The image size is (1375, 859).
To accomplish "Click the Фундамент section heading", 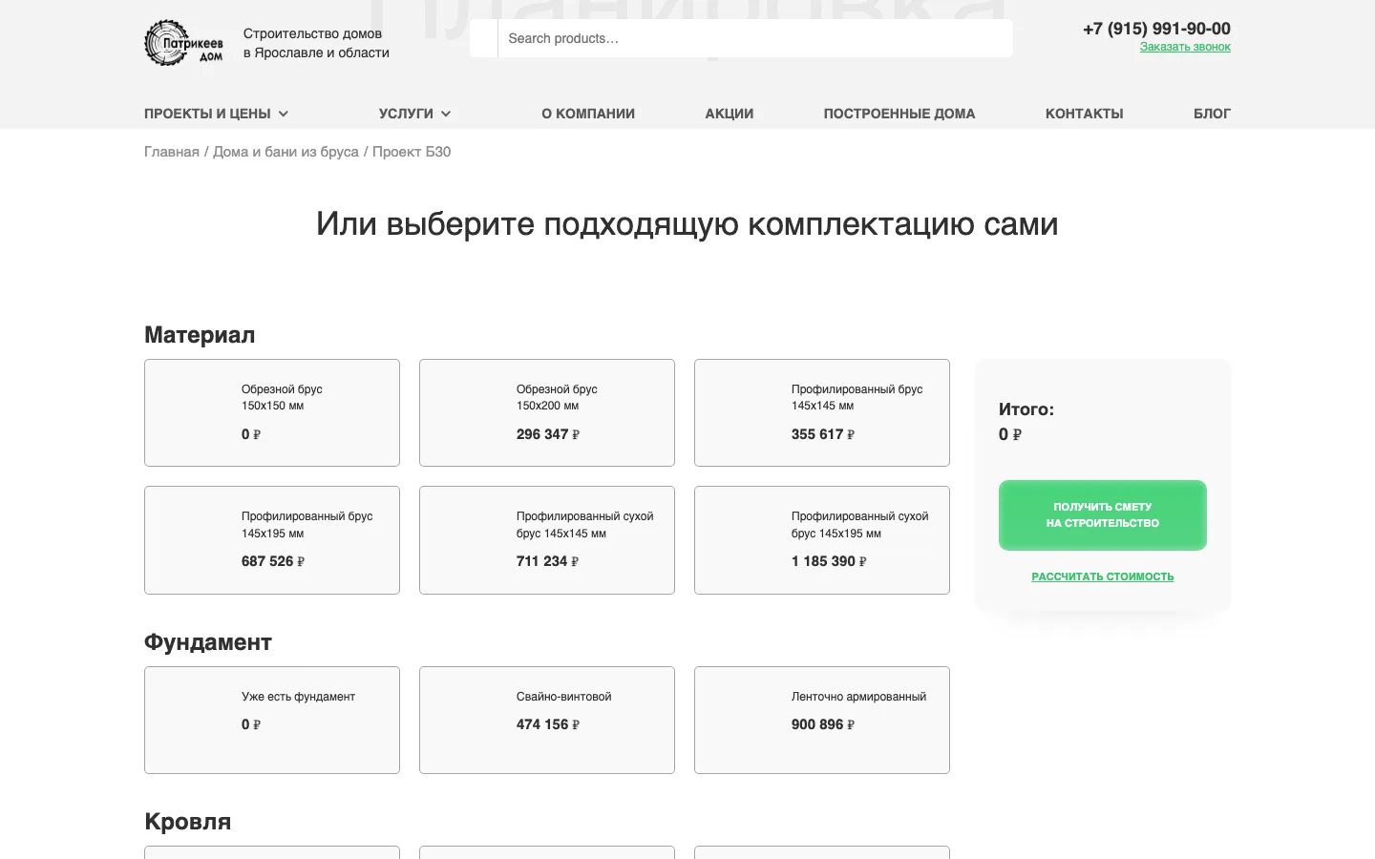I will (x=208, y=642).
